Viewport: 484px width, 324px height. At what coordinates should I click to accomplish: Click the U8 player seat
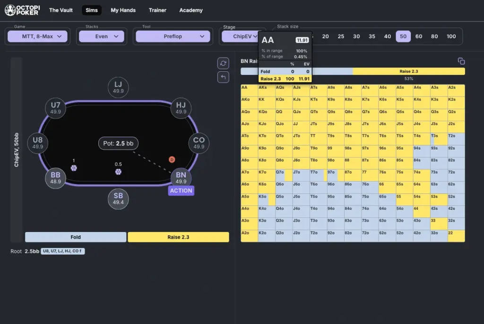click(x=38, y=143)
